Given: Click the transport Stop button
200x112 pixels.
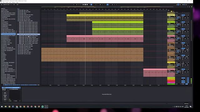Looking at the screenshot, I should click(85, 5).
